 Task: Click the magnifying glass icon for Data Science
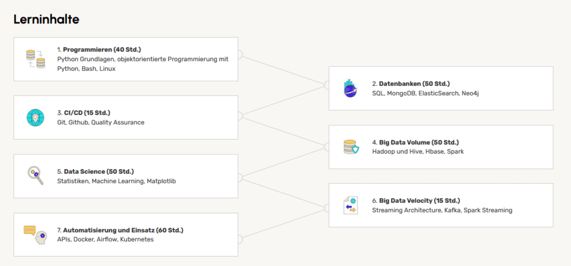pyautogui.click(x=36, y=175)
